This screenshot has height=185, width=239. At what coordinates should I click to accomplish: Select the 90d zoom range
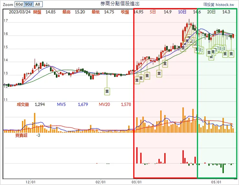click(28, 4)
